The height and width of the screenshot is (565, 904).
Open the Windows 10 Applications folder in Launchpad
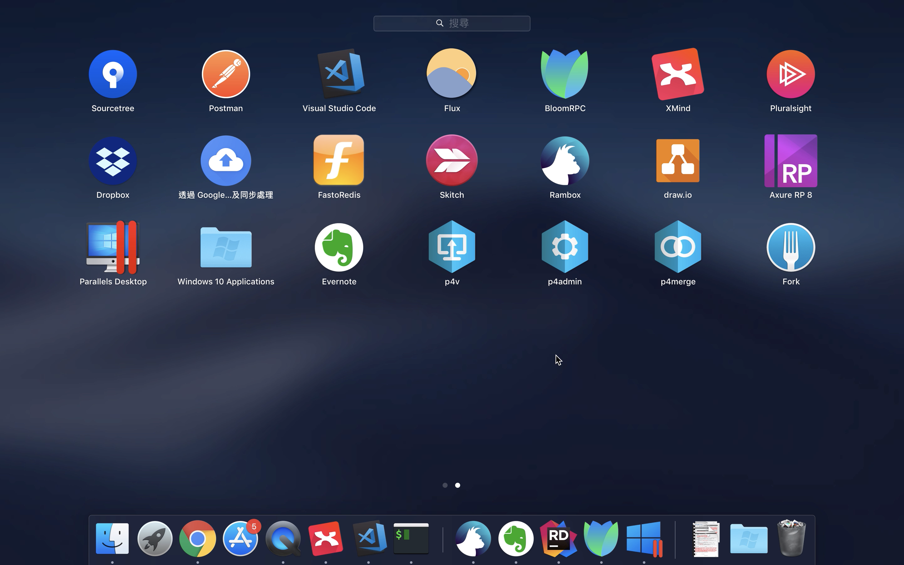pos(226,247)
